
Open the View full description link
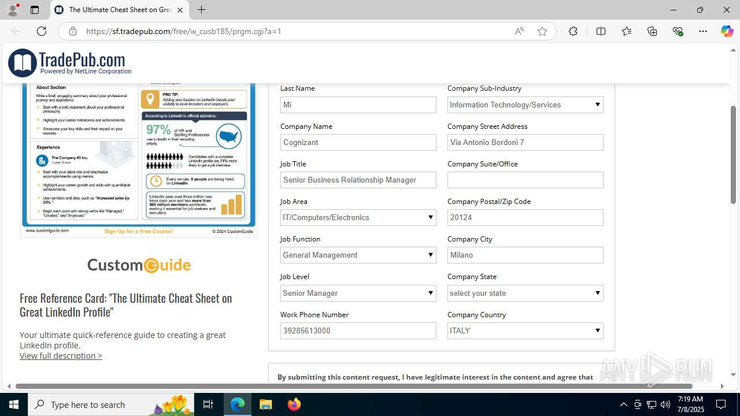(x=61, y=356)
